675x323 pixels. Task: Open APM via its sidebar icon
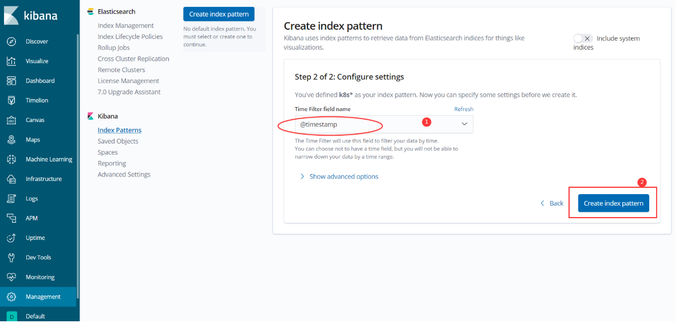(x=11, y=218)
